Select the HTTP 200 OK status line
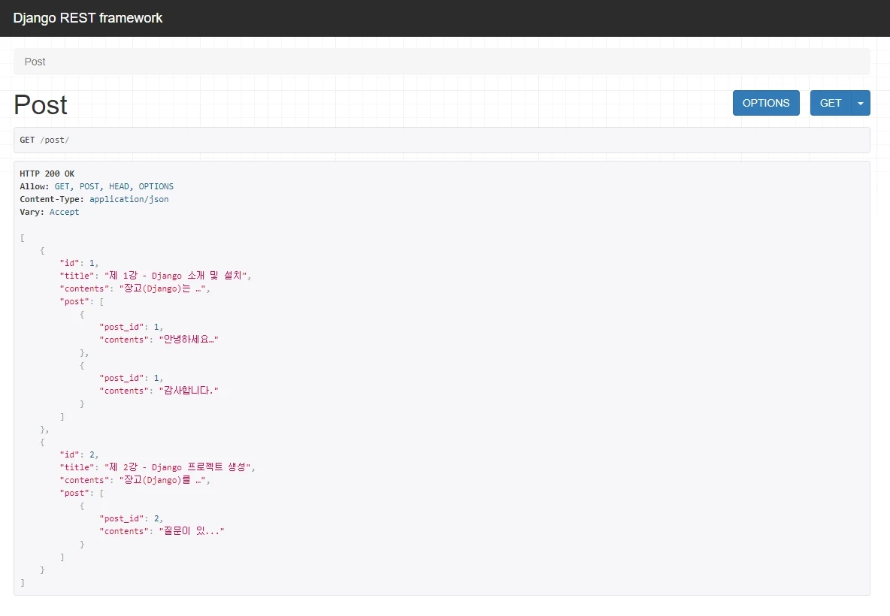This screenshot has height=616, width=890. click(x=47, y=174)
